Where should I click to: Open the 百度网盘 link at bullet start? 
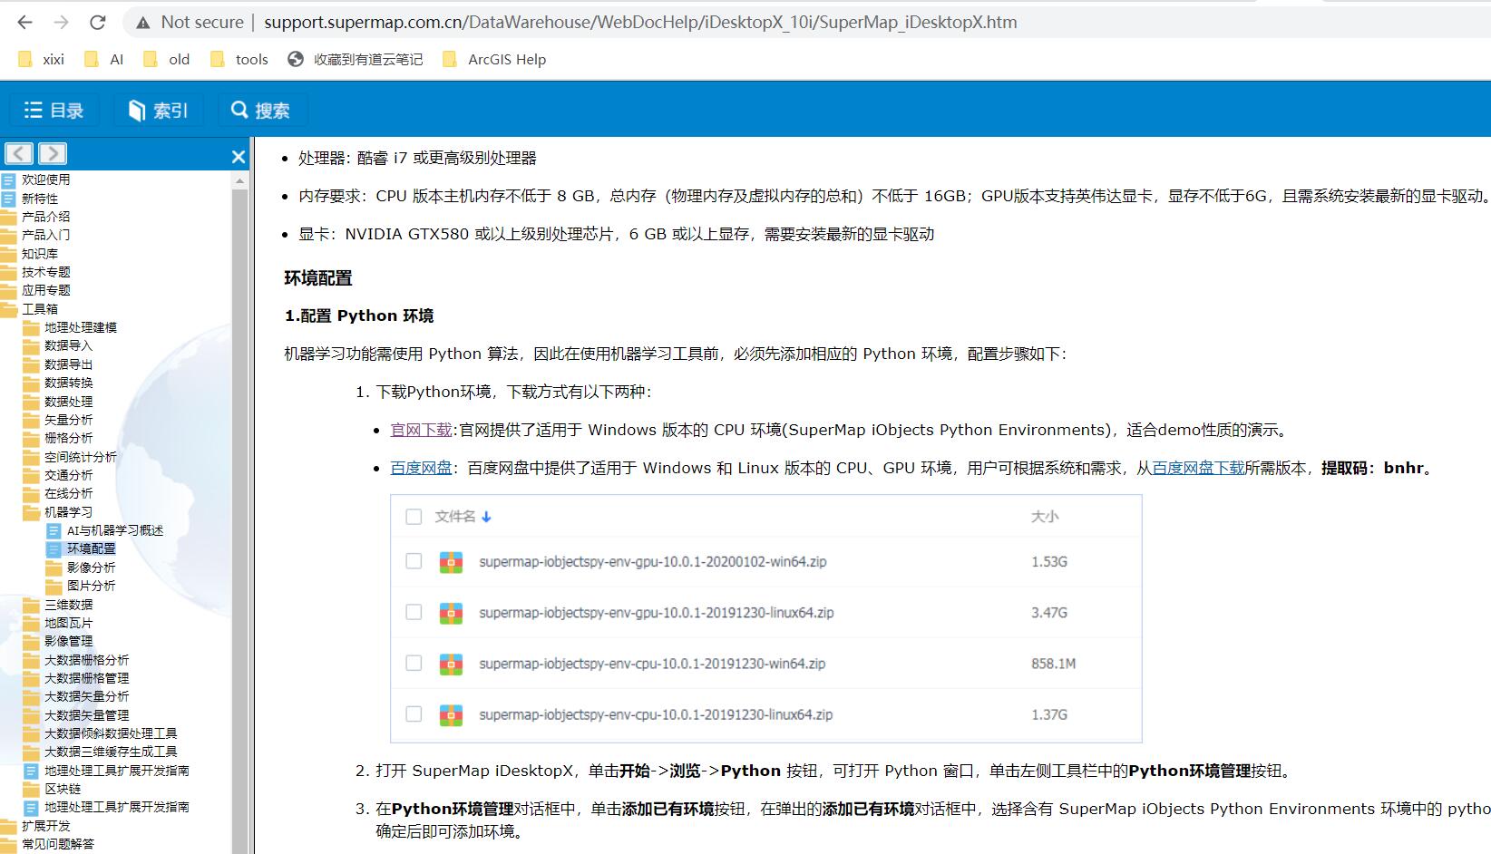(x=421, y=468)
